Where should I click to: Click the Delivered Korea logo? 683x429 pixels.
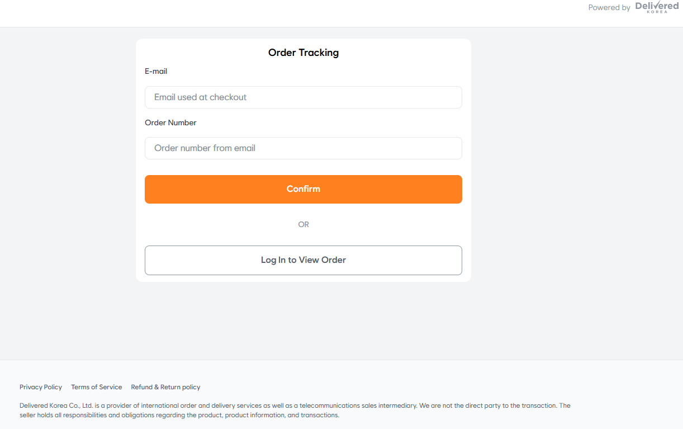pos(657,6)
